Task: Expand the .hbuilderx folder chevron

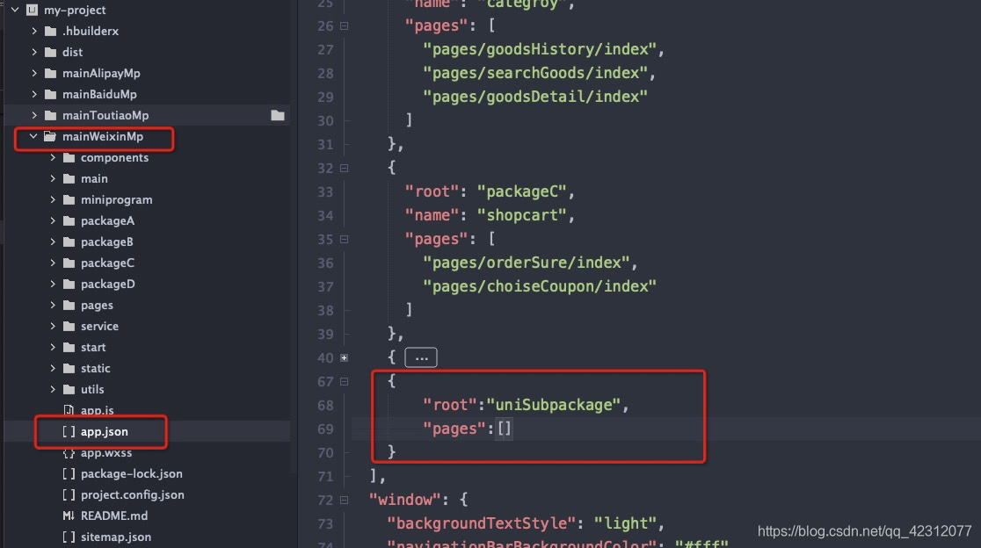Action: coord(34,31)
